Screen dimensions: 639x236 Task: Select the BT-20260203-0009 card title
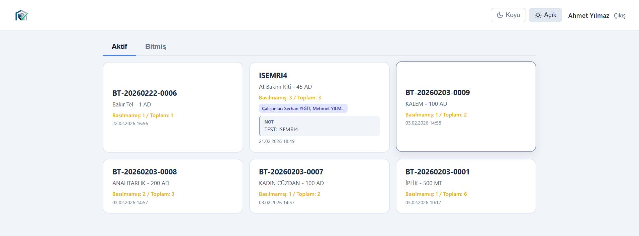coord(438,93)
